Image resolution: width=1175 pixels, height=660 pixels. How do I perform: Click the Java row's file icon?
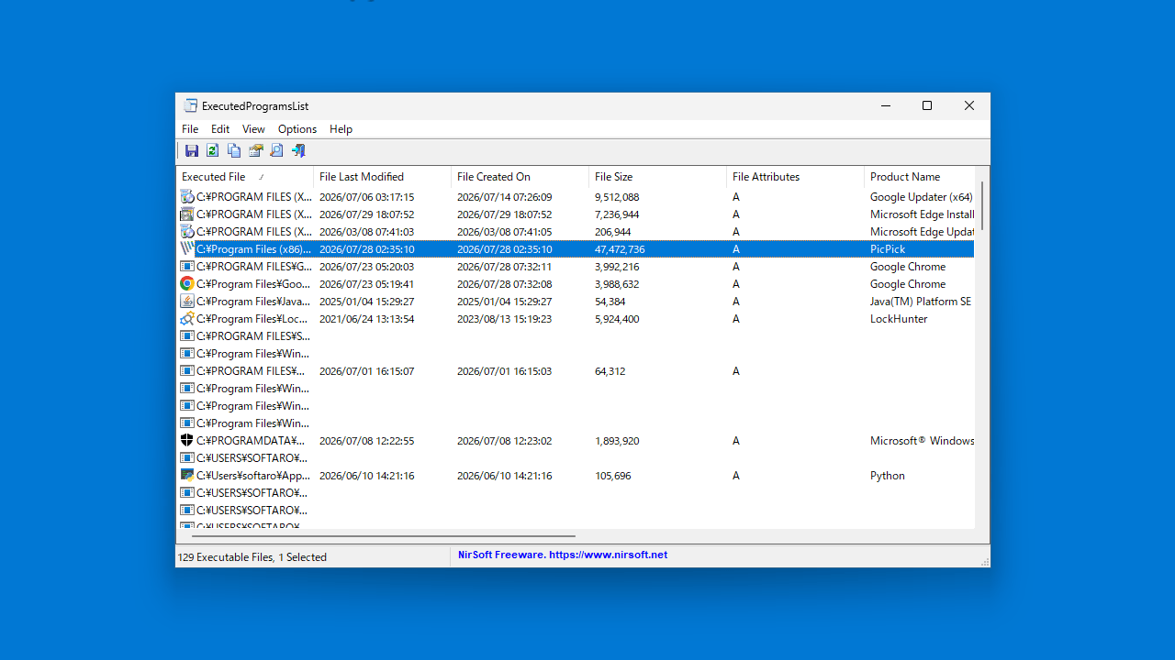(187, 302)
